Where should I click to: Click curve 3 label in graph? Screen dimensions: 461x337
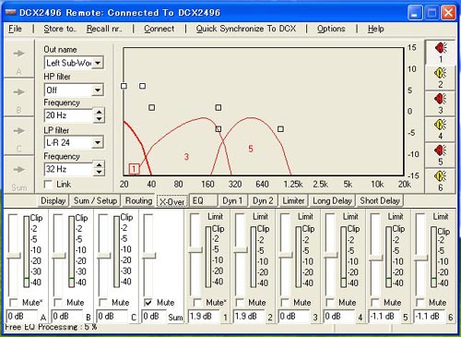click(x=186, y=157)
